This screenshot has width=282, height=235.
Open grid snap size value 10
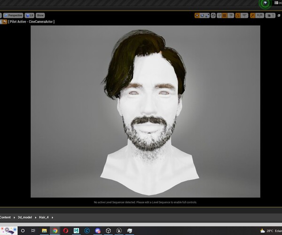(231, 16)
